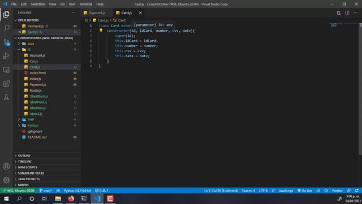This screenshot has width=362, height=204.
Task: Change LF end of line sequence
Action: click(x=273, y=190)
